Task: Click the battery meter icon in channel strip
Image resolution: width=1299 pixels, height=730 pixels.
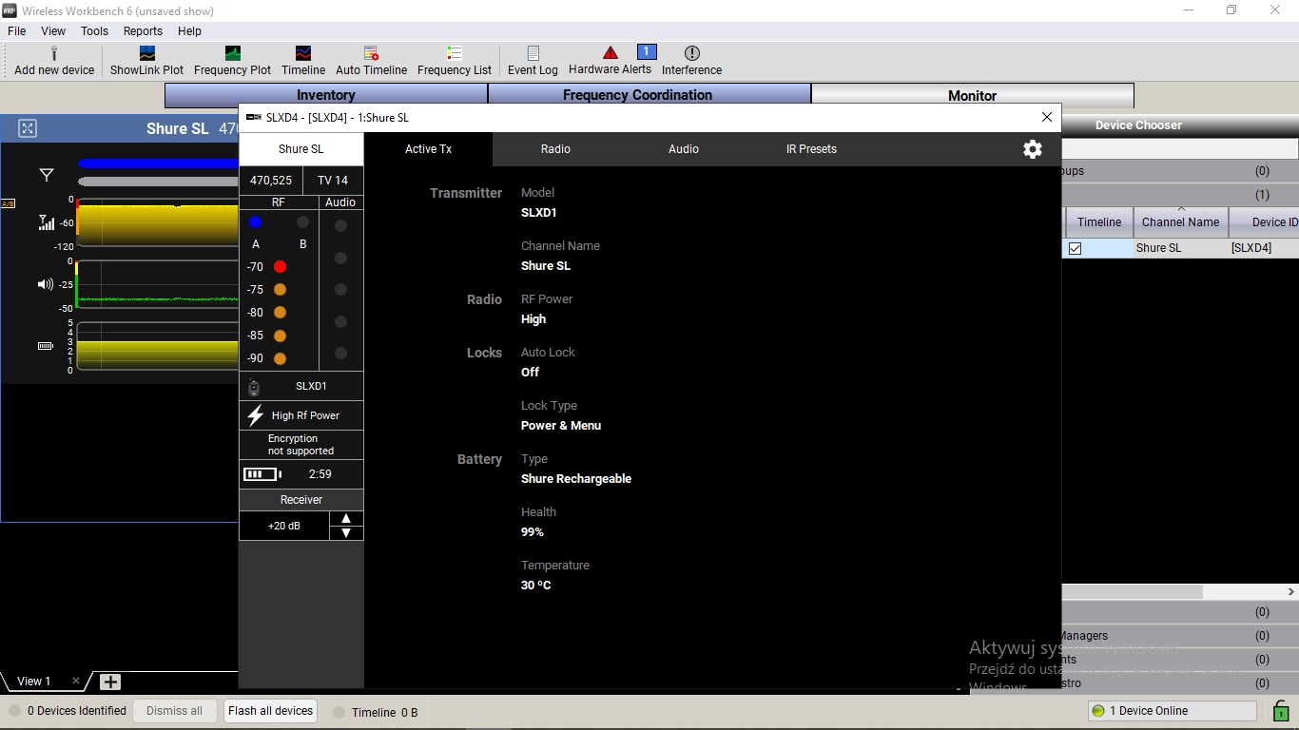Action: click(x=46, y=346)
